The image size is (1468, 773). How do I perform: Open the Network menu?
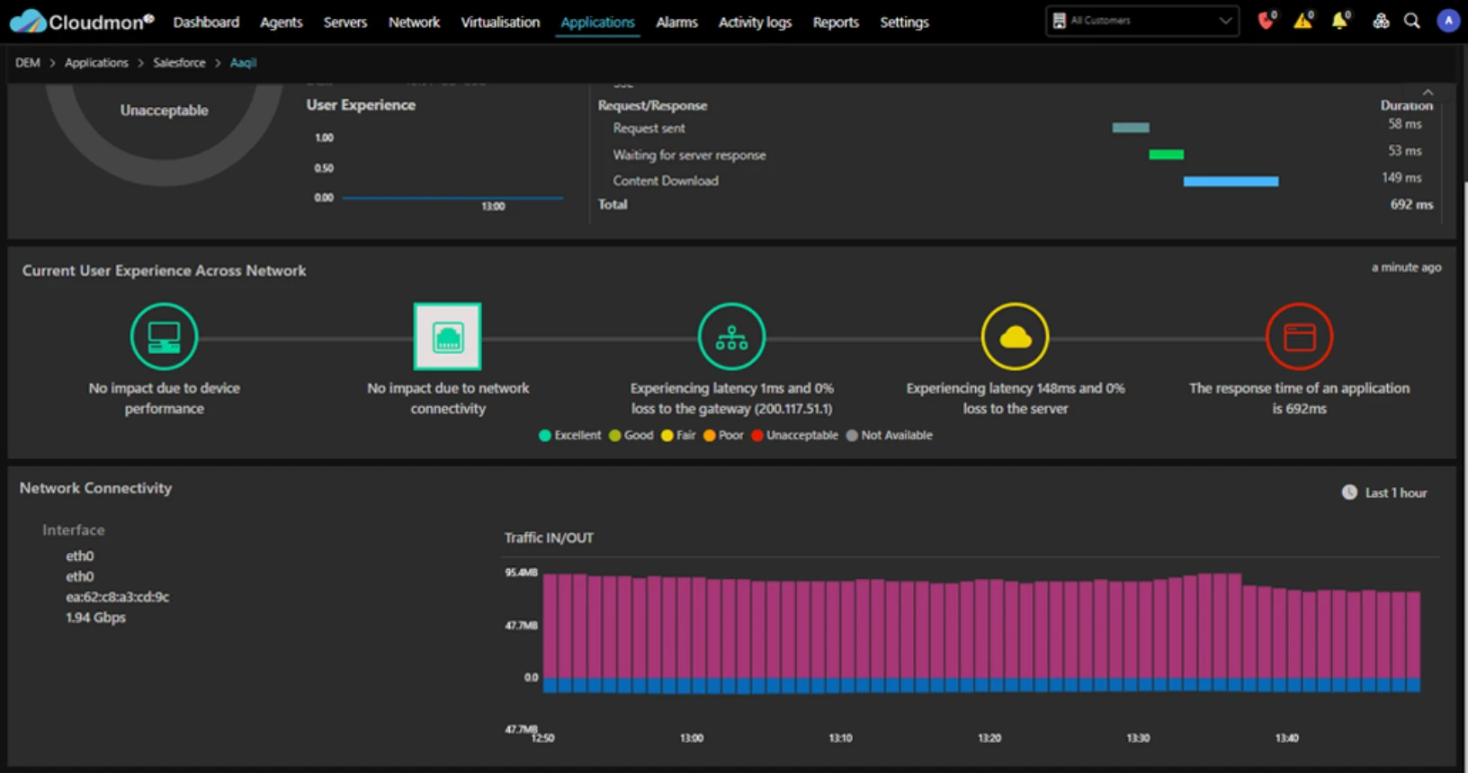pos(414,22)
